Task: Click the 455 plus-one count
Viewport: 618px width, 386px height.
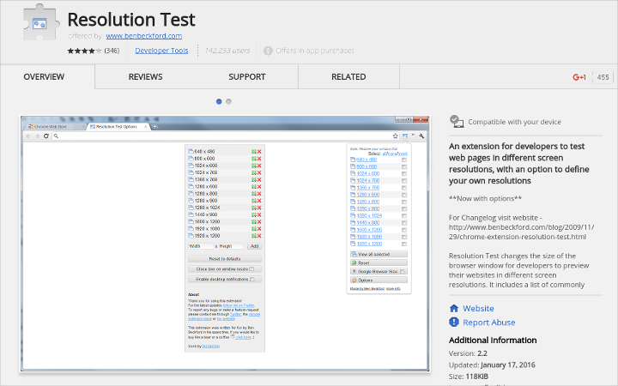Action: coord(603,77)
